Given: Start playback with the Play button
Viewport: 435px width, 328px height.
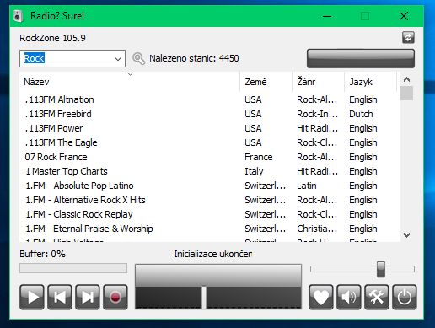Looking at the screenshot, I should pos(32,297).
